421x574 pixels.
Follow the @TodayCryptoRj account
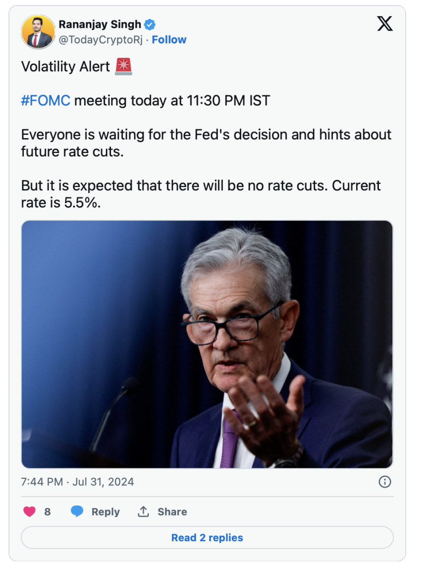(169, 40)
